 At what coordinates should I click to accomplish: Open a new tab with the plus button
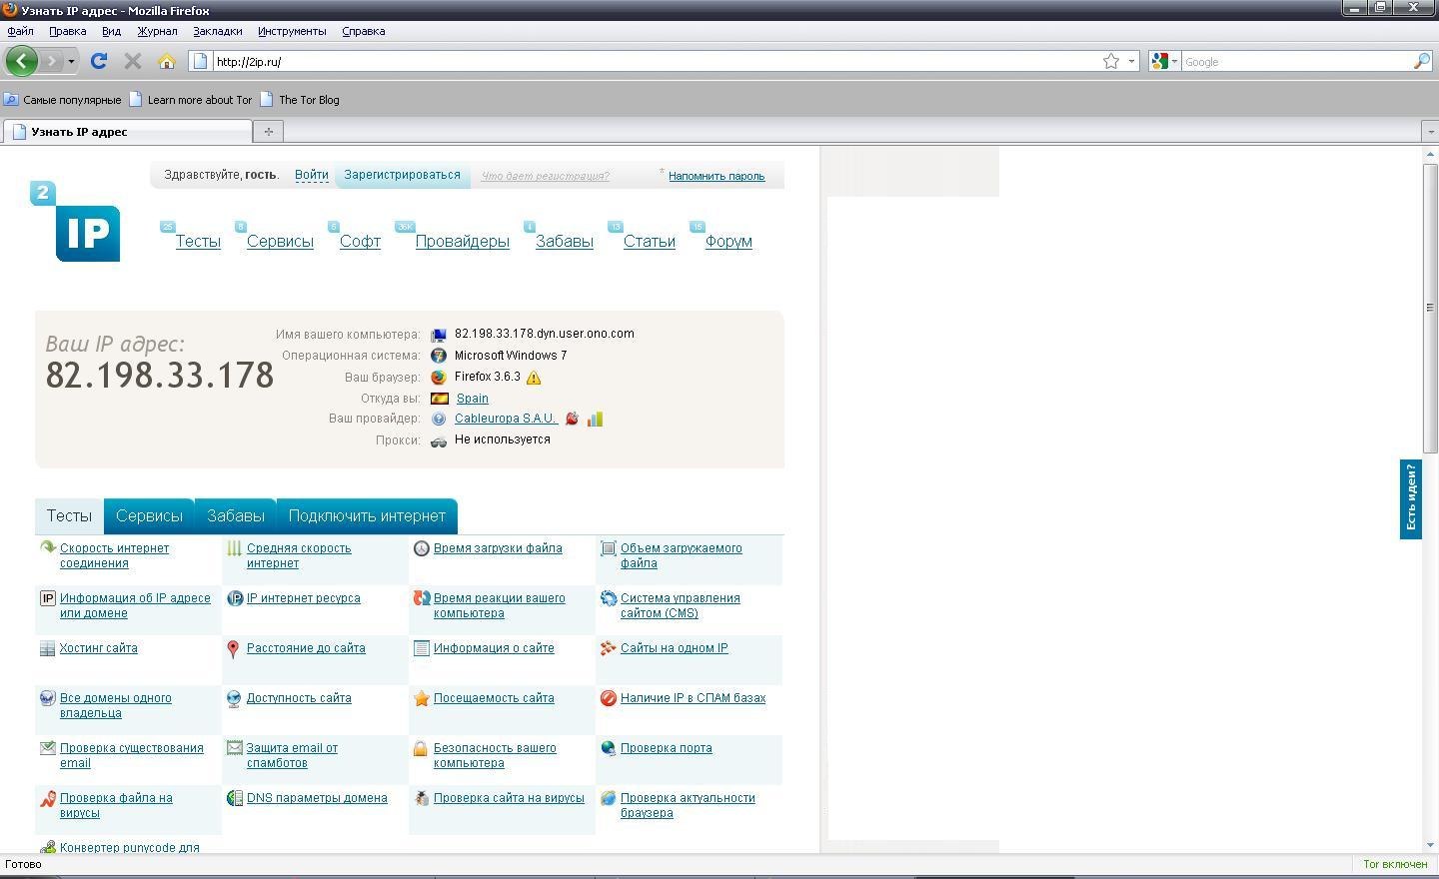point(268,131)
